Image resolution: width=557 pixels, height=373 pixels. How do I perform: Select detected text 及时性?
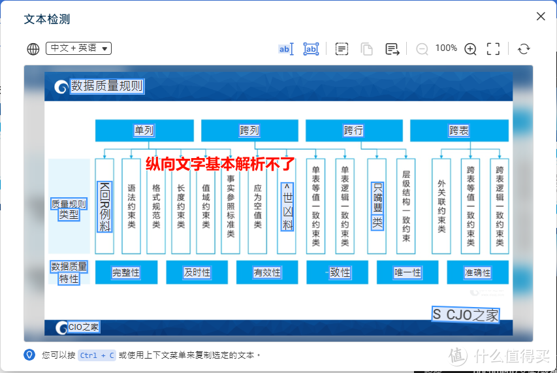197,273
